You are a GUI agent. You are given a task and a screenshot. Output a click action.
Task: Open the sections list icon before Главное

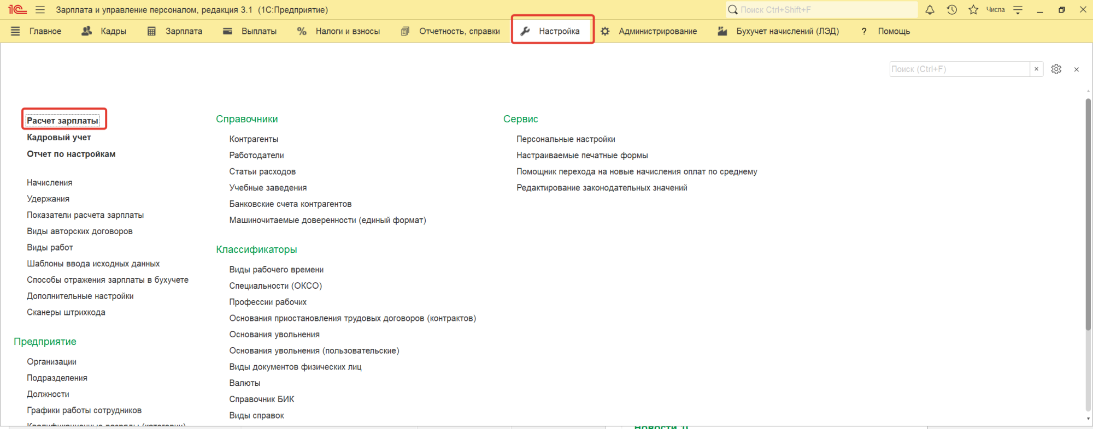(15, 32)
